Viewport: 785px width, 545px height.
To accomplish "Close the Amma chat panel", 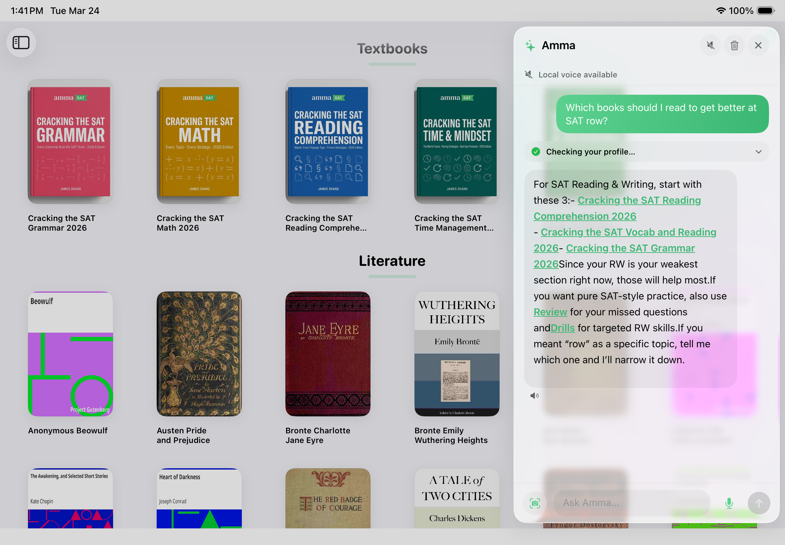I will 758,46.
